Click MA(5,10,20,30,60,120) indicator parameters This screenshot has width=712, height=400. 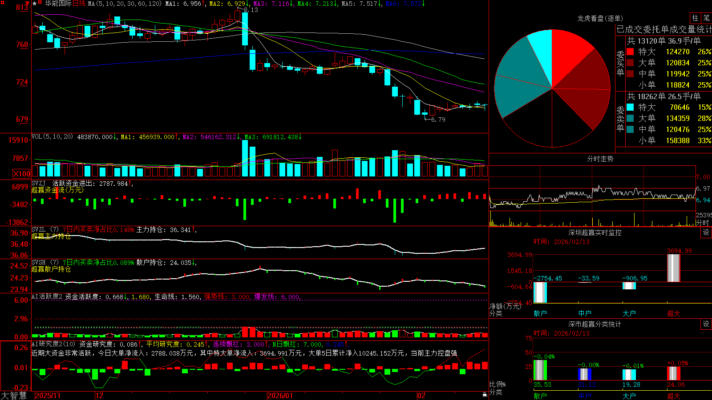tap(125, 4)
